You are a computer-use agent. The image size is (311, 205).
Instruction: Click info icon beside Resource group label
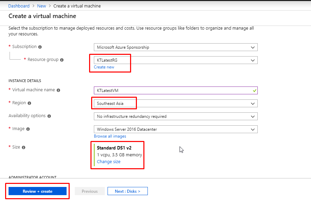pyautogui.click(x=62, y=60)
